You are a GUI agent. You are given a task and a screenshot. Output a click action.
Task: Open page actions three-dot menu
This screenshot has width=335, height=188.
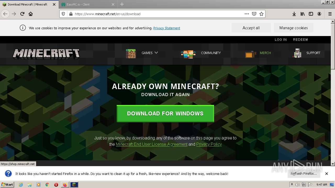point(247,14)
